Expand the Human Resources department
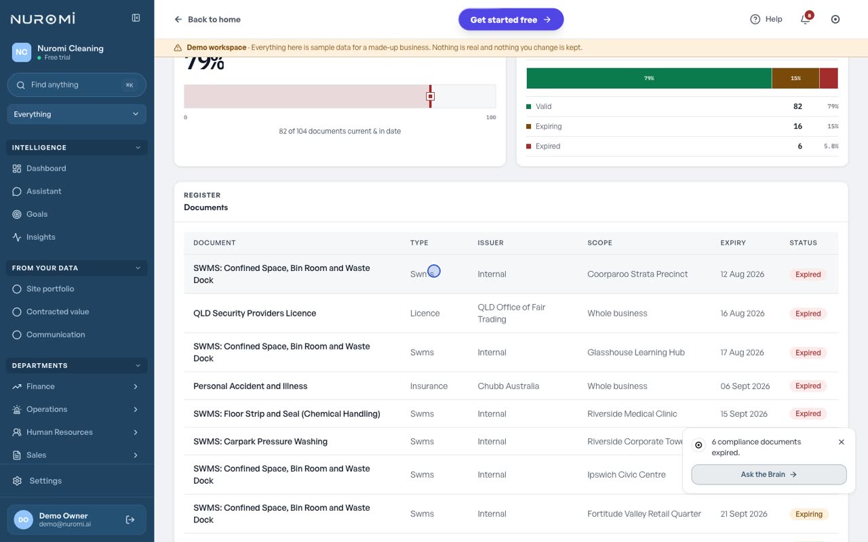This screenshot has height=542, width=868. [x=77, y=432]
